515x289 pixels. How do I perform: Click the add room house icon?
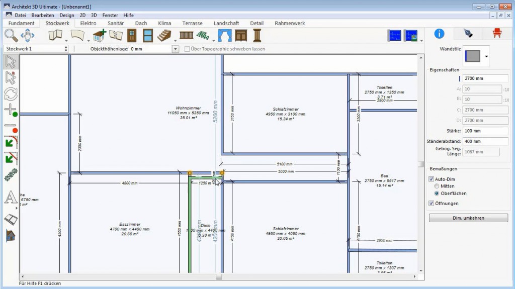pyautogui.click(x=100, y=35)
